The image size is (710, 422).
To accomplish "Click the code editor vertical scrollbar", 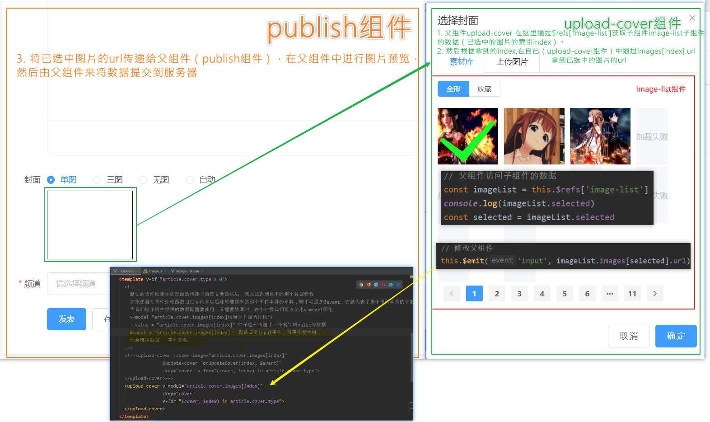I will coord(411,357).
